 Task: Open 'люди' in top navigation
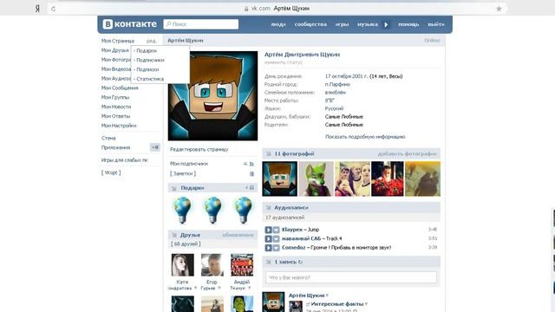[278, 24]
